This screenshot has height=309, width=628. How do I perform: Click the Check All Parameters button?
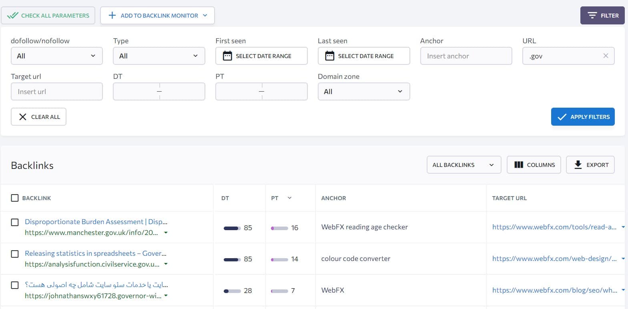point(48,16)
